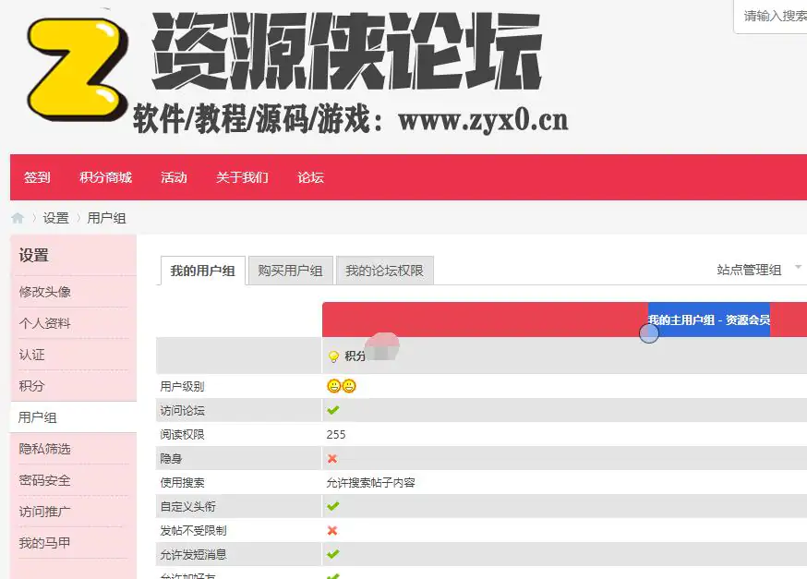Open 积分商城 in the navigation bar

coord(105,177)
